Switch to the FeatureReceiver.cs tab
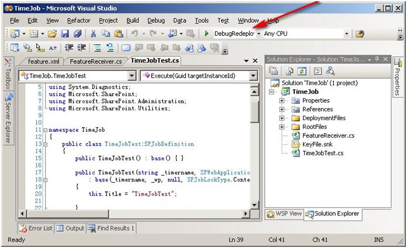The height and width of the screenshot is (248, 407). 96,61
